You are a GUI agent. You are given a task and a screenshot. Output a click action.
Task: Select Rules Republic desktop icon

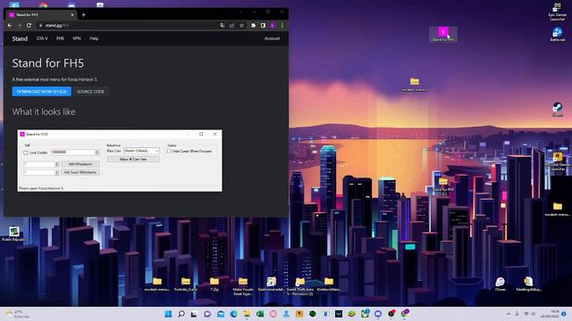point(14,234)
